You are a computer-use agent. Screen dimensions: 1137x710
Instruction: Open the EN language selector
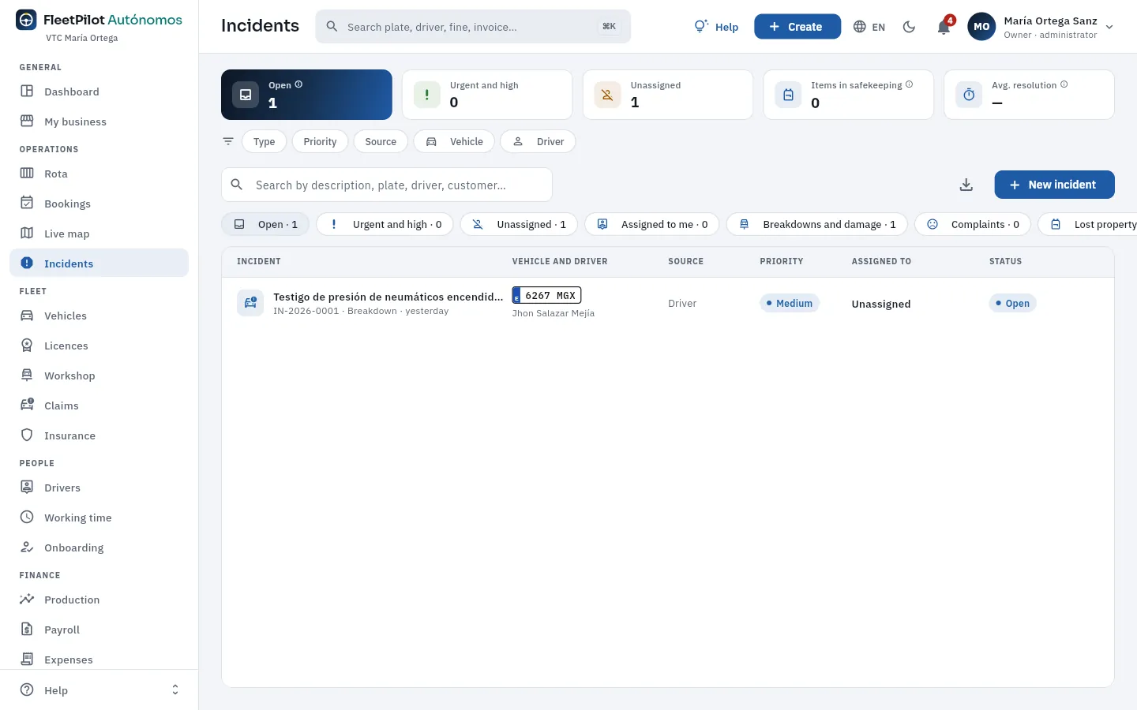[x=869, y=27]
